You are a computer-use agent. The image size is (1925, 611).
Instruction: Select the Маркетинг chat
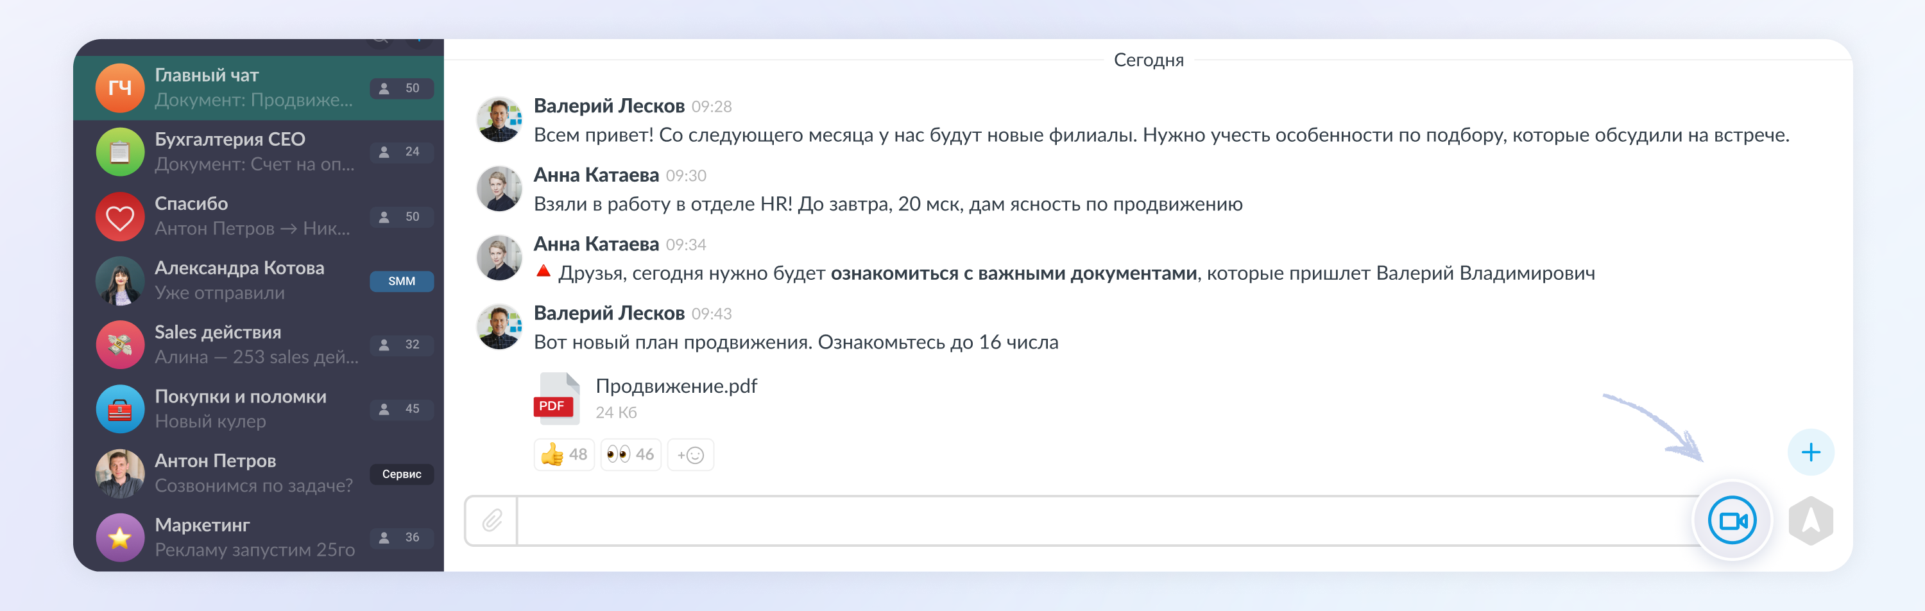[x=254, y=538]
